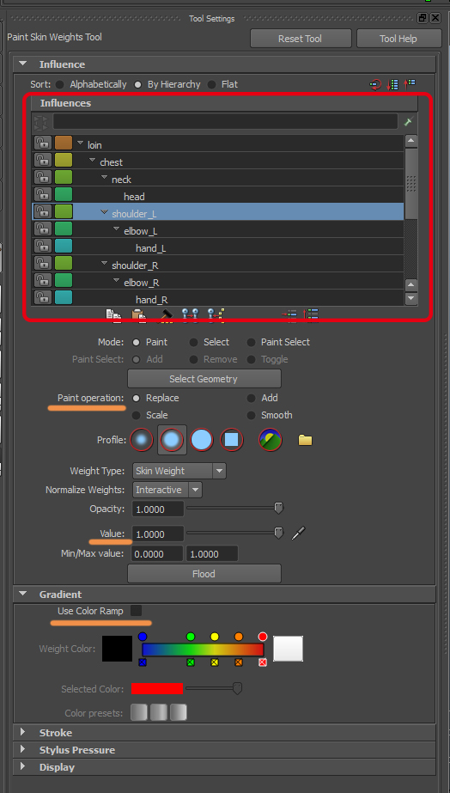The width and height of the screenshot is (450, 793).
Task: Click the move weights to influences icon
Action: [x=191, y=314]
